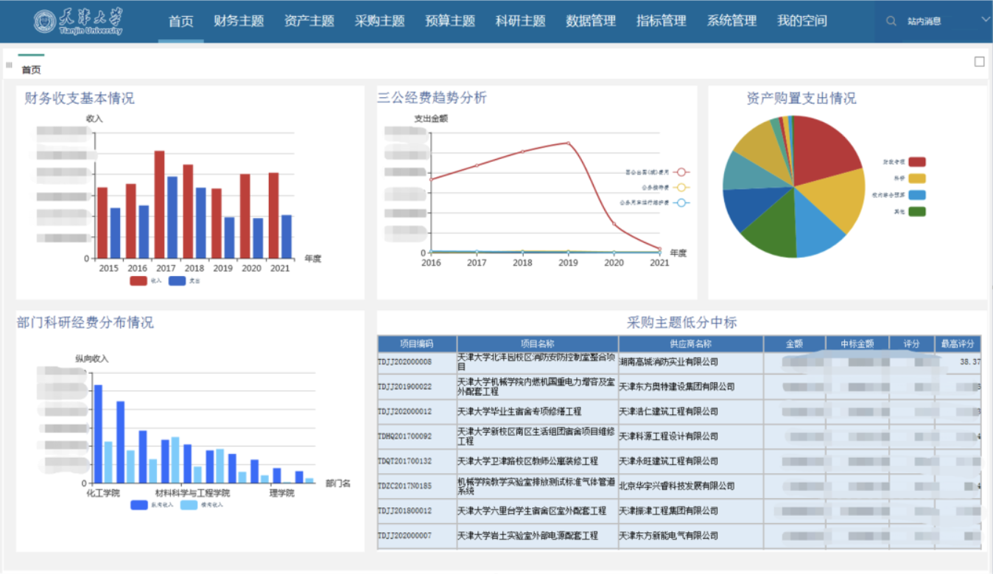Toggle the red line legend marker in 三公经费 chart
993x574 pixels.
681,172
